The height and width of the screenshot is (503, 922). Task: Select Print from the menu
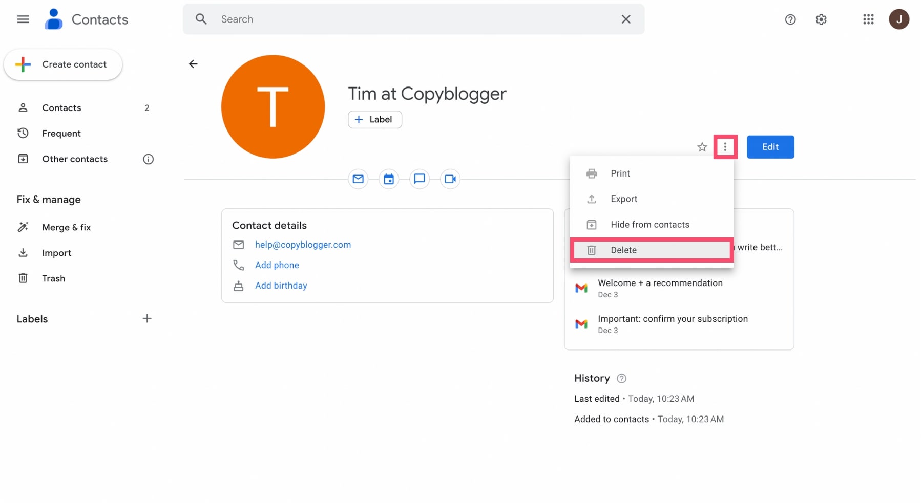(x=652, y=173)
